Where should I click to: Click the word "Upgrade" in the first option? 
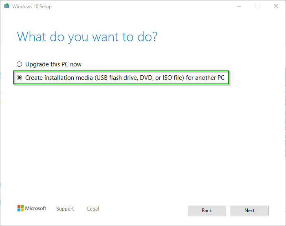36,64
